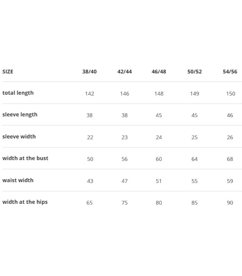The width and height of the screenshot is (242, 276).
Task: Select the 38/40 size column header
Action: pos(90,72)
